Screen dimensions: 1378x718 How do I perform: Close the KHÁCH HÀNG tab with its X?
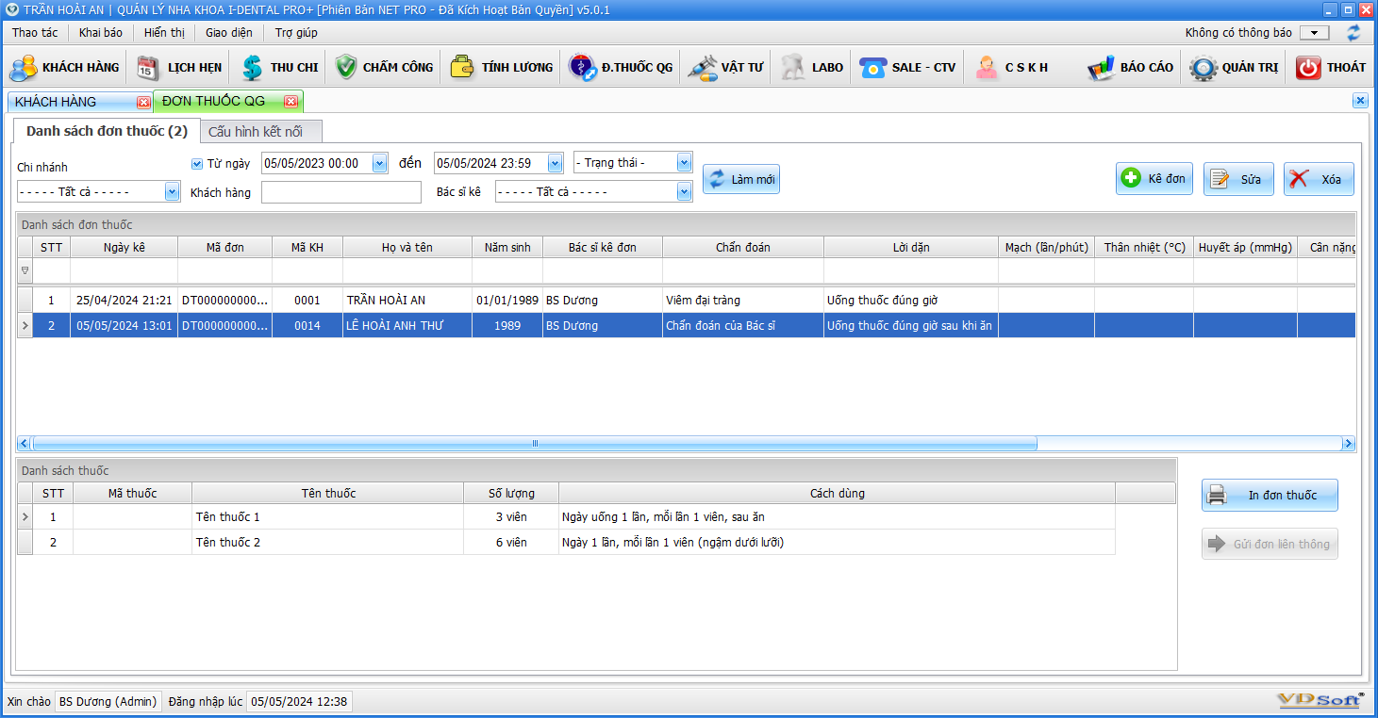point(143,102)
